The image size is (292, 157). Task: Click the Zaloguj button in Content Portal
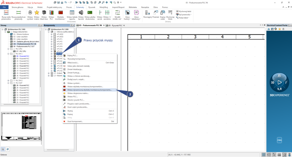(x=279, y=140)
